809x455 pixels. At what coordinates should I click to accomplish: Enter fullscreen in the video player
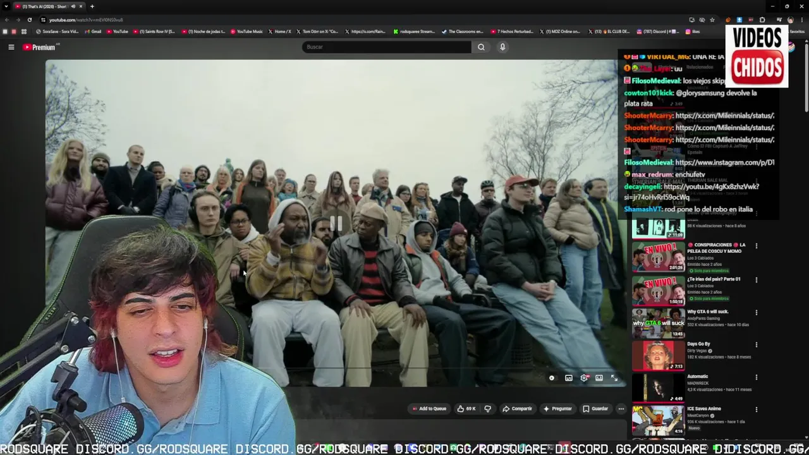tap(614, 378)
